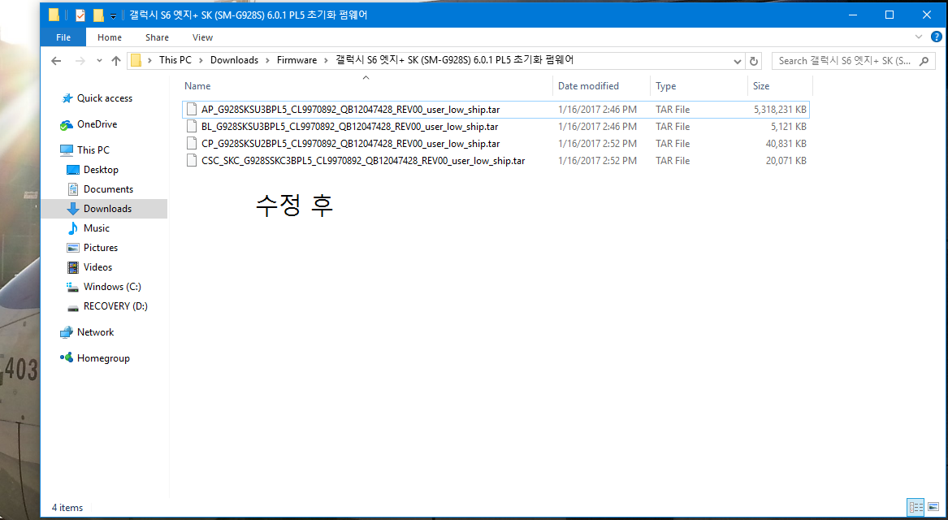Open OneDrive in the navigation pane

coord(97,124)
